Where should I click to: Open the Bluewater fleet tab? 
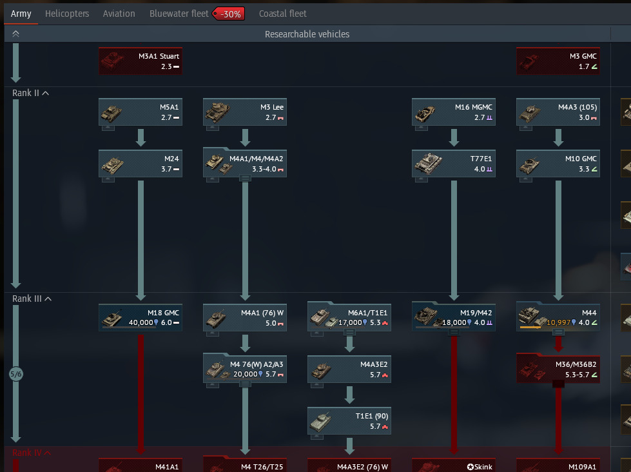[179, 14]
